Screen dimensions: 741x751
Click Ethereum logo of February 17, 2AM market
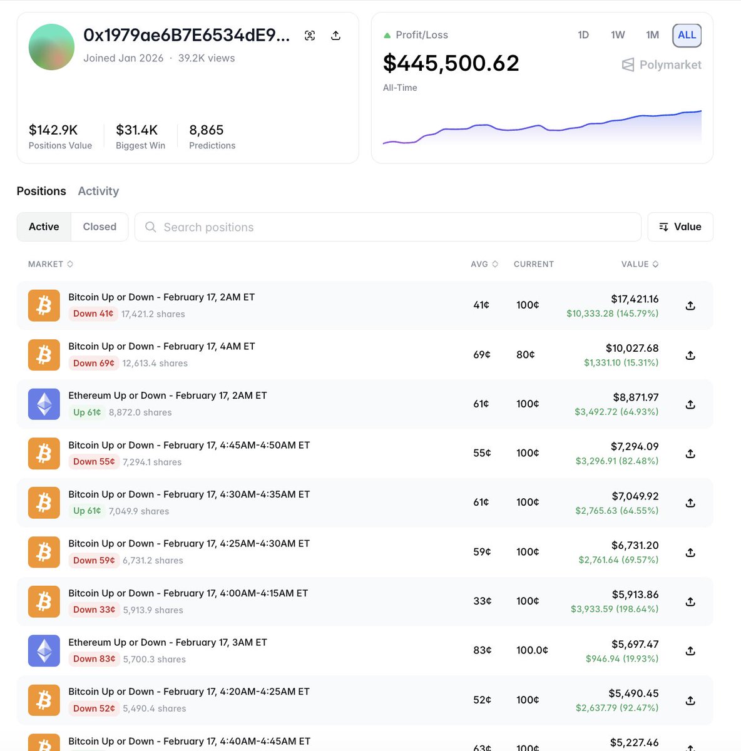coord(44,404)
